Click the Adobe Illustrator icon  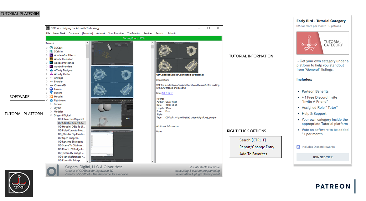51,59
